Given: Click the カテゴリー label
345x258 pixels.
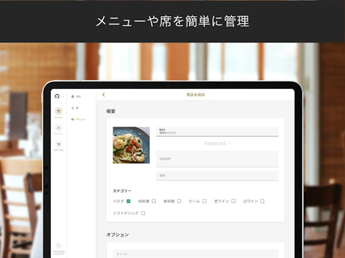Looking at the screenshot, I should (x=122, y=191).
